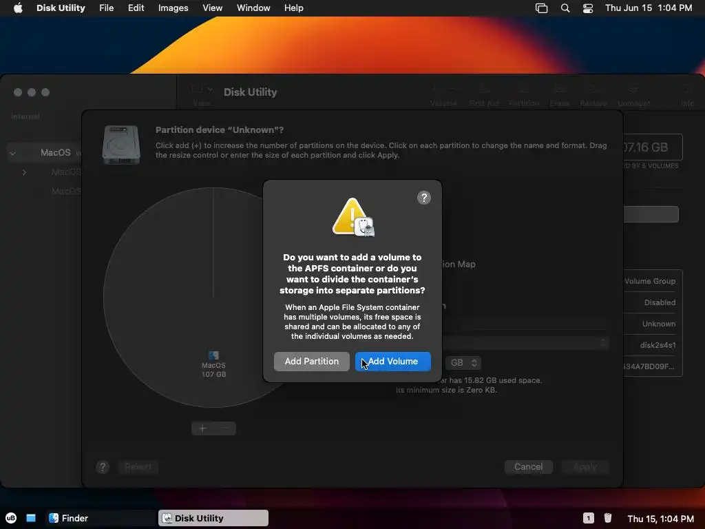Click the Add Volume button

(392, 361)
